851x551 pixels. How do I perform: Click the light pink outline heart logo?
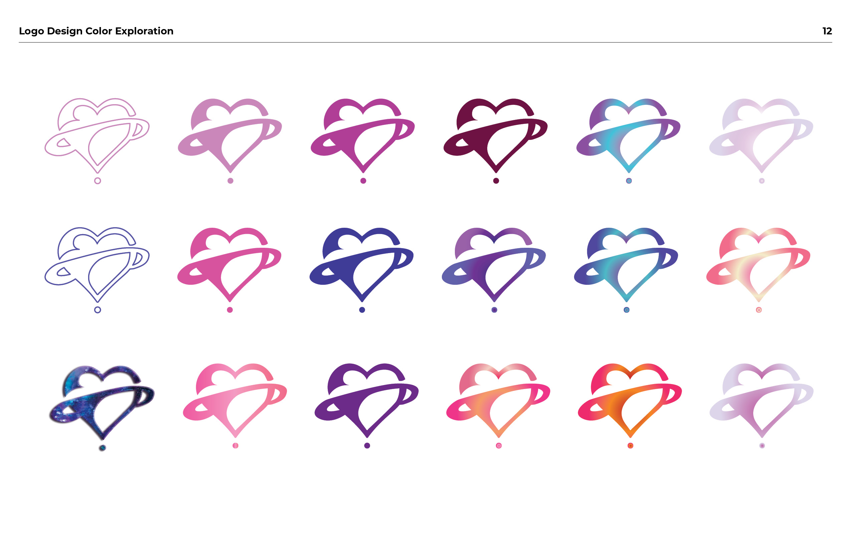(x=97, y=136)
